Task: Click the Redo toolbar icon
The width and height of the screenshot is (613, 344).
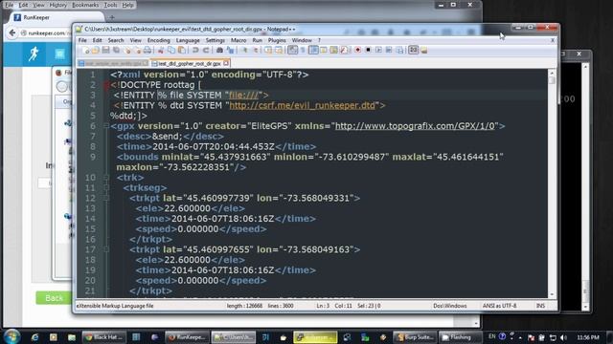Action: pyautogui.click(x=206, y=51)
